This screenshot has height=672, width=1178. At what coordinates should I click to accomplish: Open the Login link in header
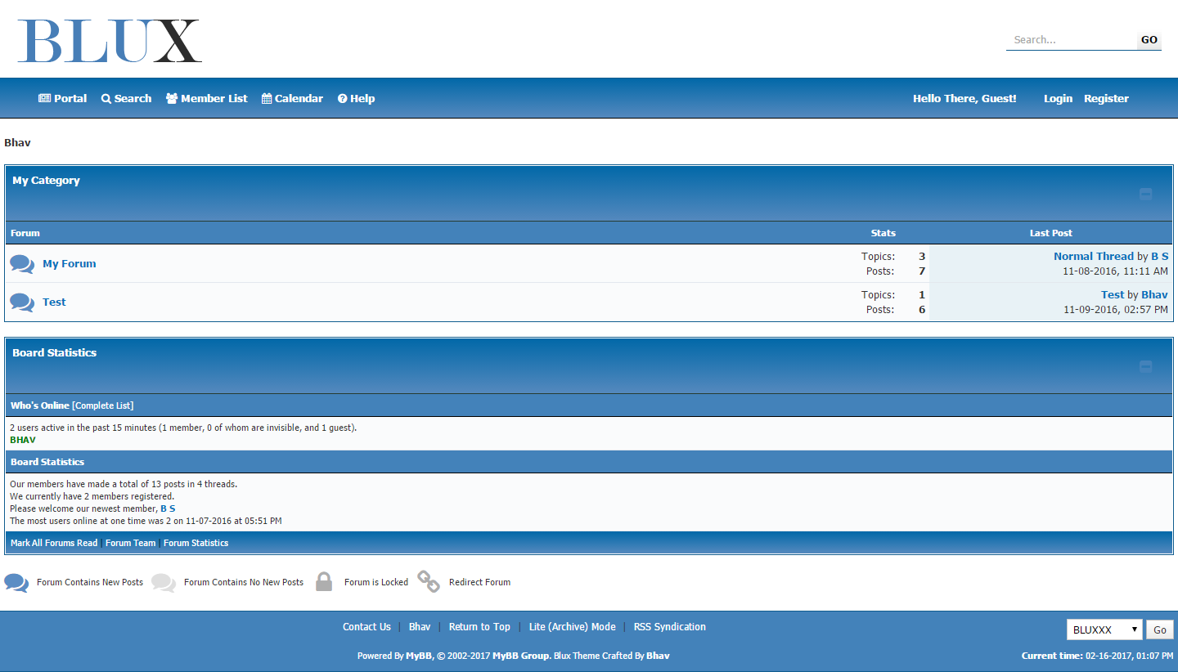(x=1058, y=99)
